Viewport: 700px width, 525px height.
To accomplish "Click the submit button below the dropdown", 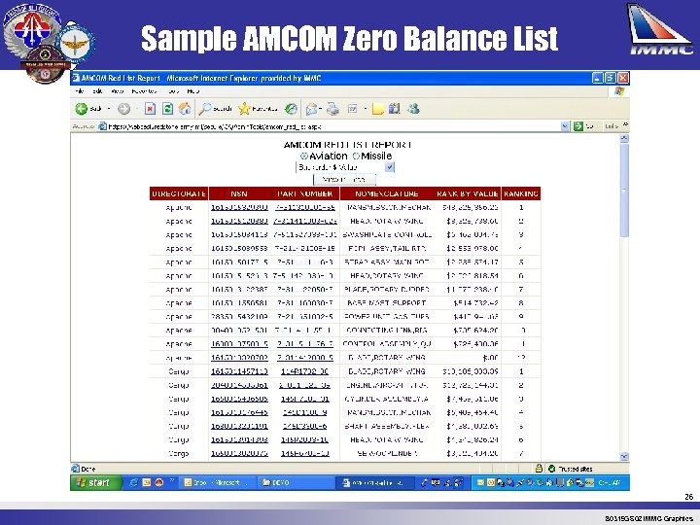I will 344,180.
